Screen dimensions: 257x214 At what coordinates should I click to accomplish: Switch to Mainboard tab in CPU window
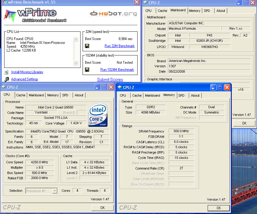click(36, 95)
